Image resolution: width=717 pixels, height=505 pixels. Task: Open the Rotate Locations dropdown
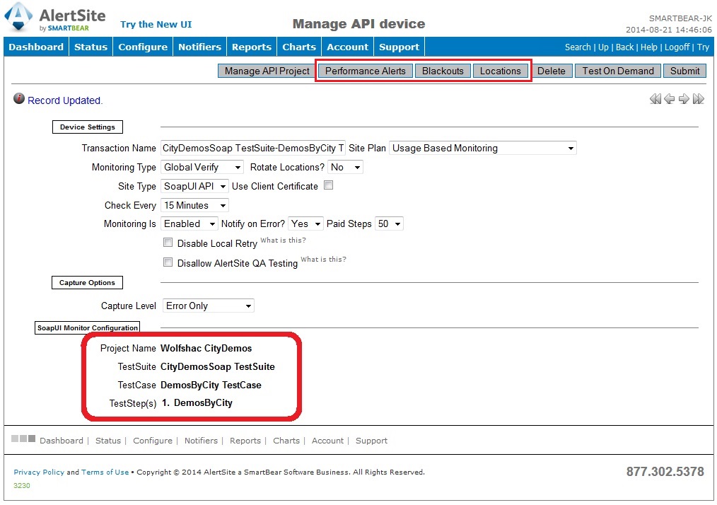tap(345, 168)
